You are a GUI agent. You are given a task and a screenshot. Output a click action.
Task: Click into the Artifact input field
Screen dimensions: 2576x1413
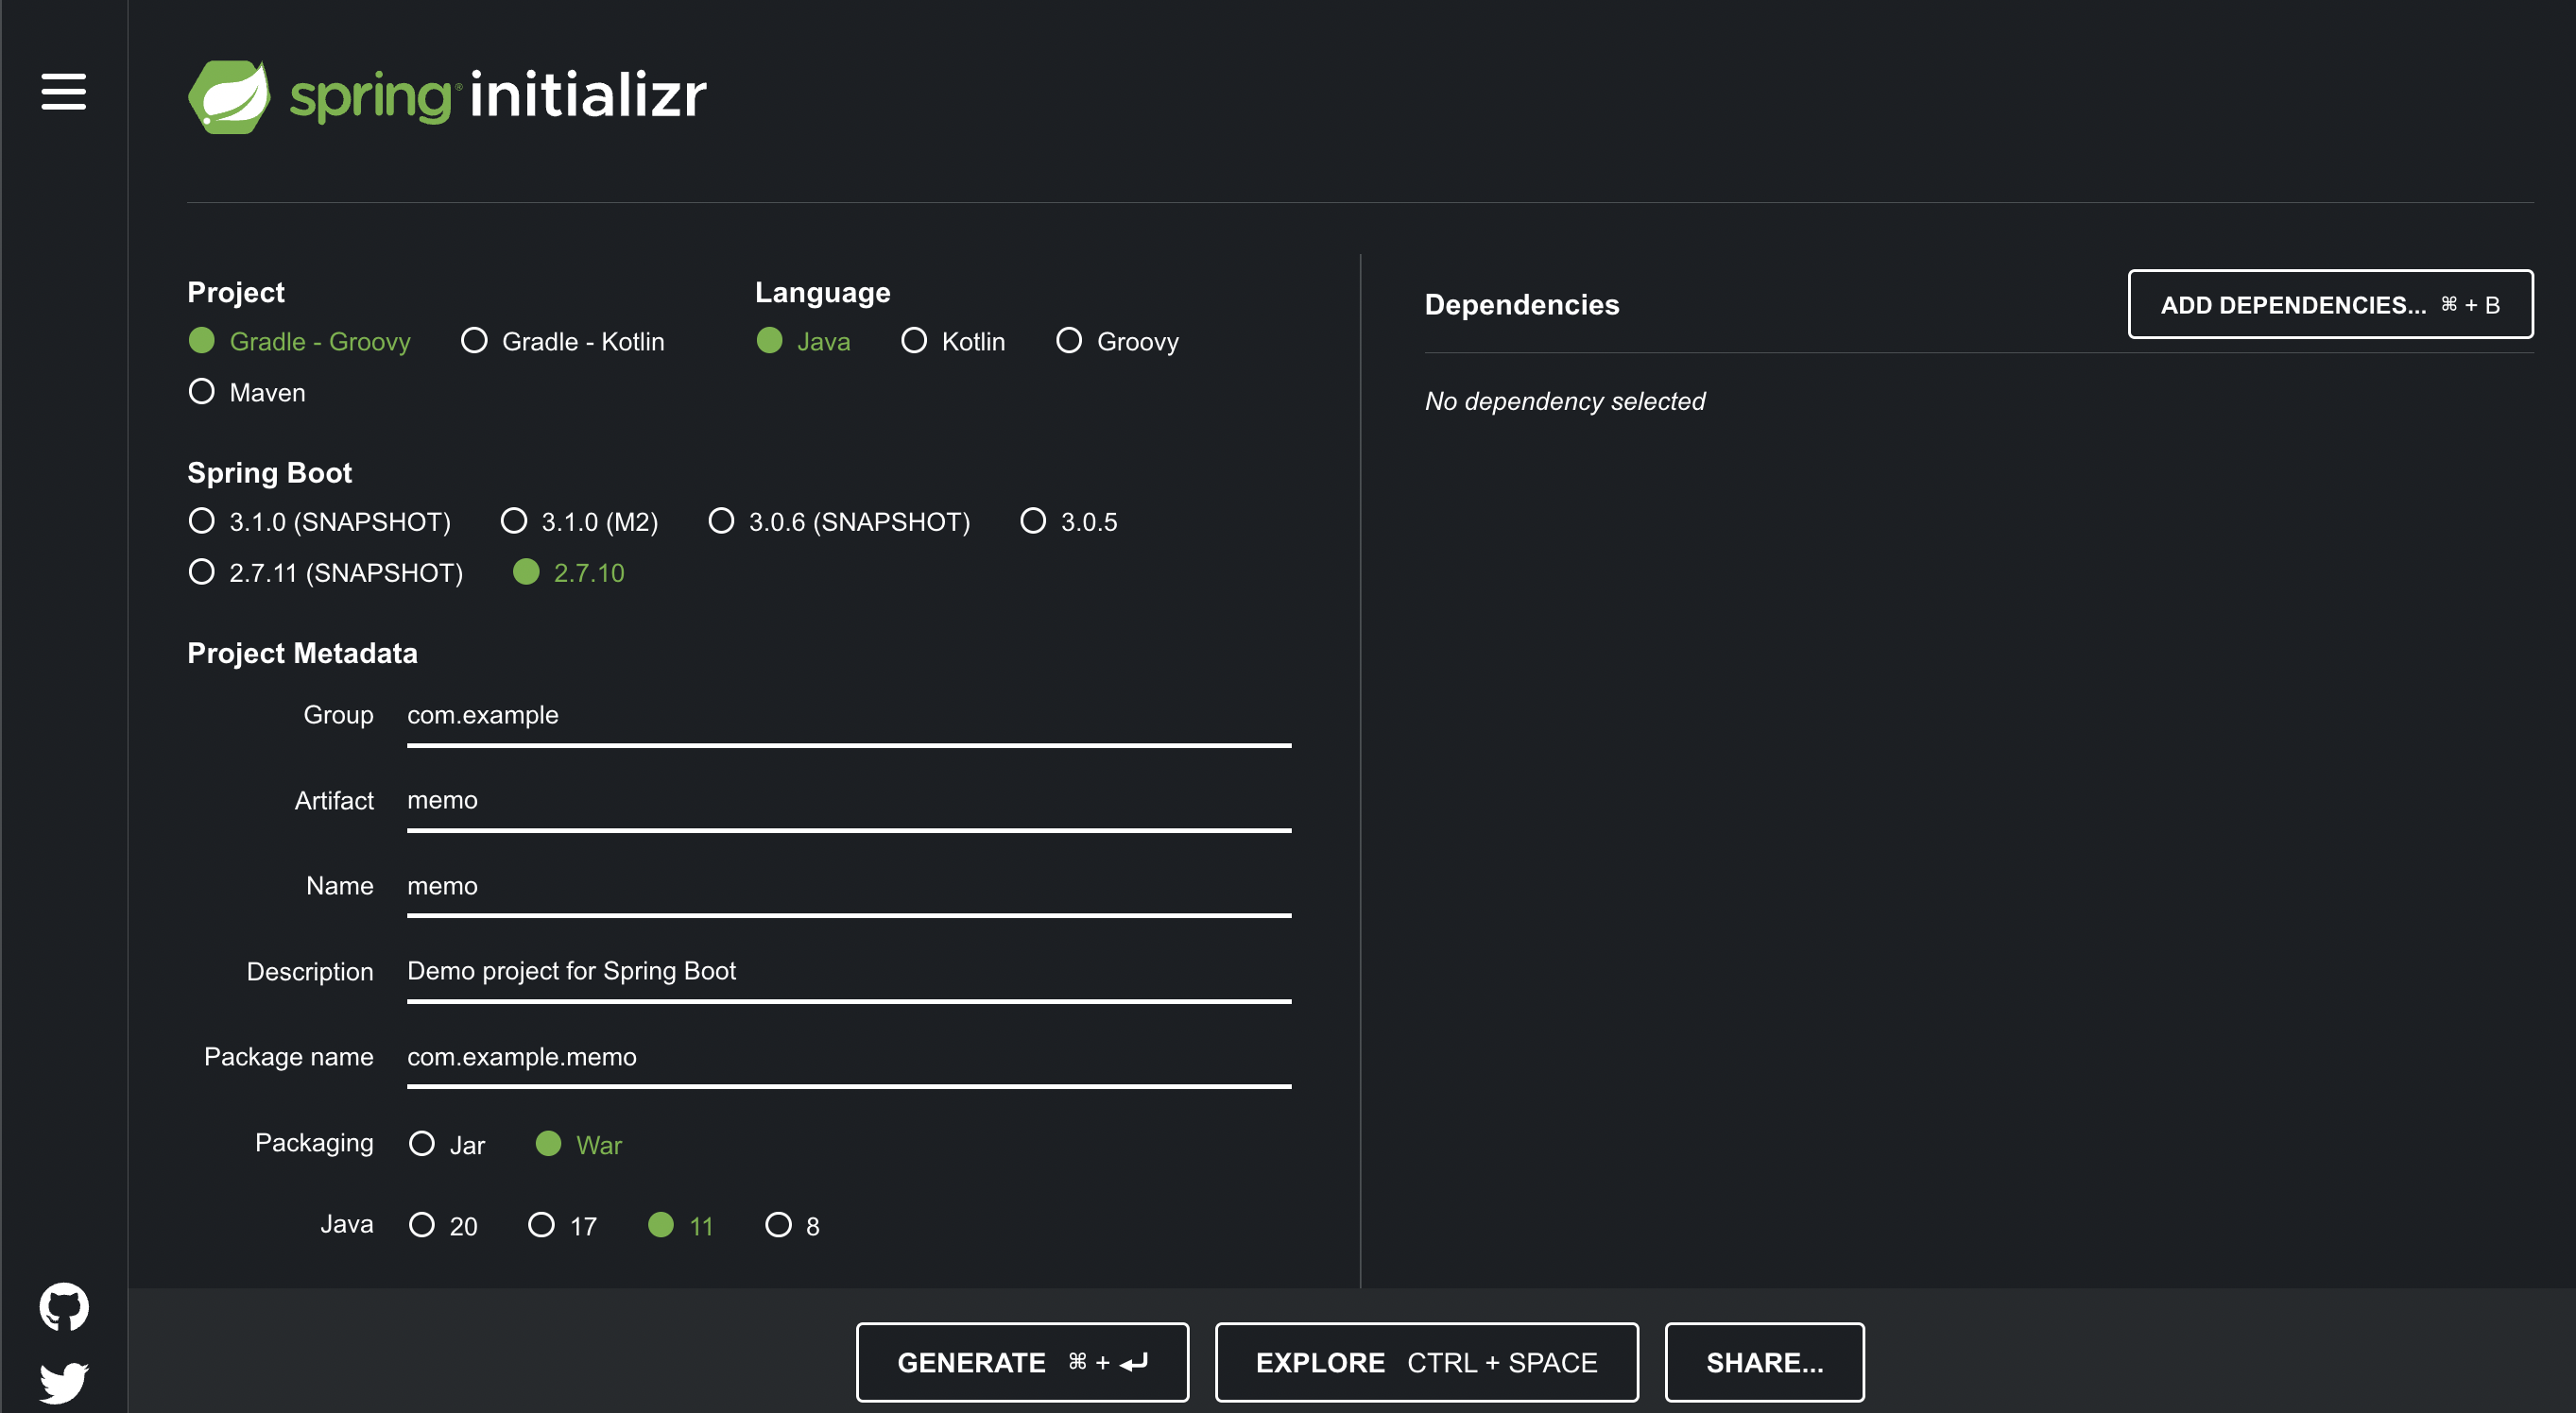point(848,800)
